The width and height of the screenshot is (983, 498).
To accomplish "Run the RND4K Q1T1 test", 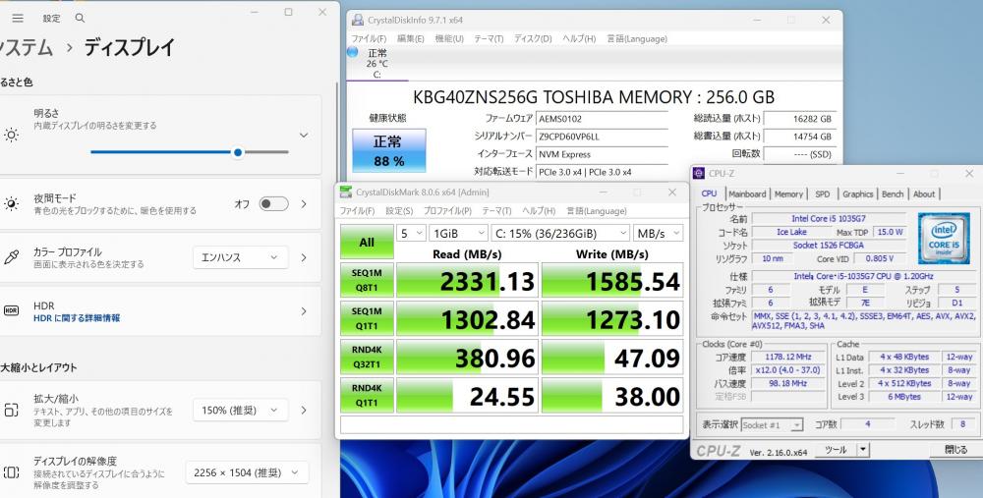I will point(367,395).
